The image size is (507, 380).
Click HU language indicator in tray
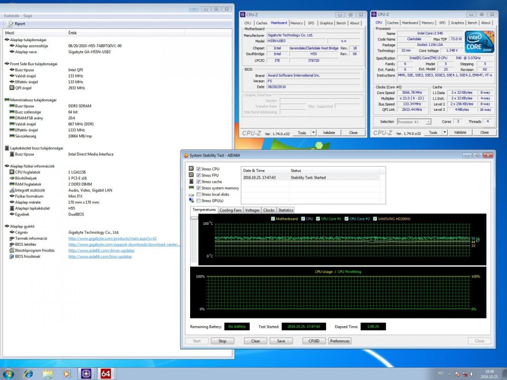click(x=440, y=373)
